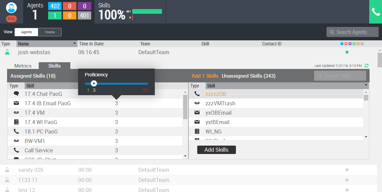Click work item icon for 17.4 WI PaoG
Viewport: 382px width, 192px height.
pyautogui.click(x=16, y=122)
